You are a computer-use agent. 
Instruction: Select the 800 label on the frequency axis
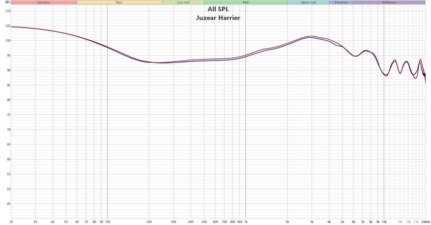232,222
